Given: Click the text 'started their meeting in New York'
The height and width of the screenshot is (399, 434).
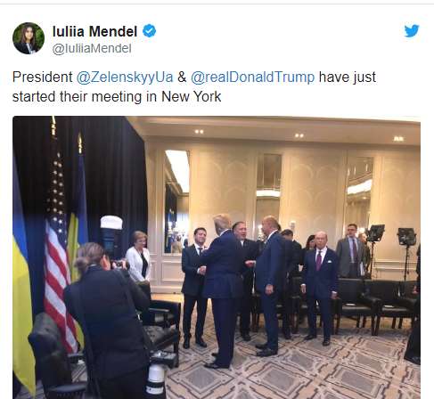Looking at the screenshot, I should (117, 96).
